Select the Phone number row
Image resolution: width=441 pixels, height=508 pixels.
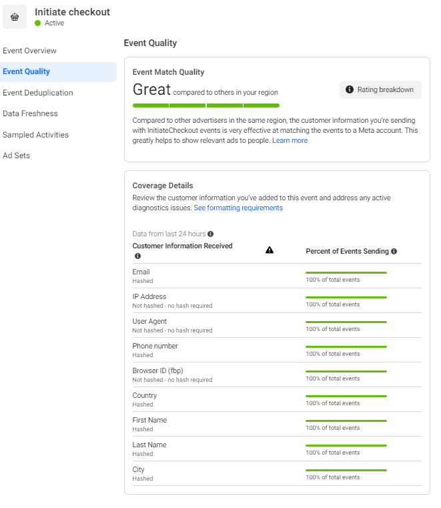click(x=276, y=350)
